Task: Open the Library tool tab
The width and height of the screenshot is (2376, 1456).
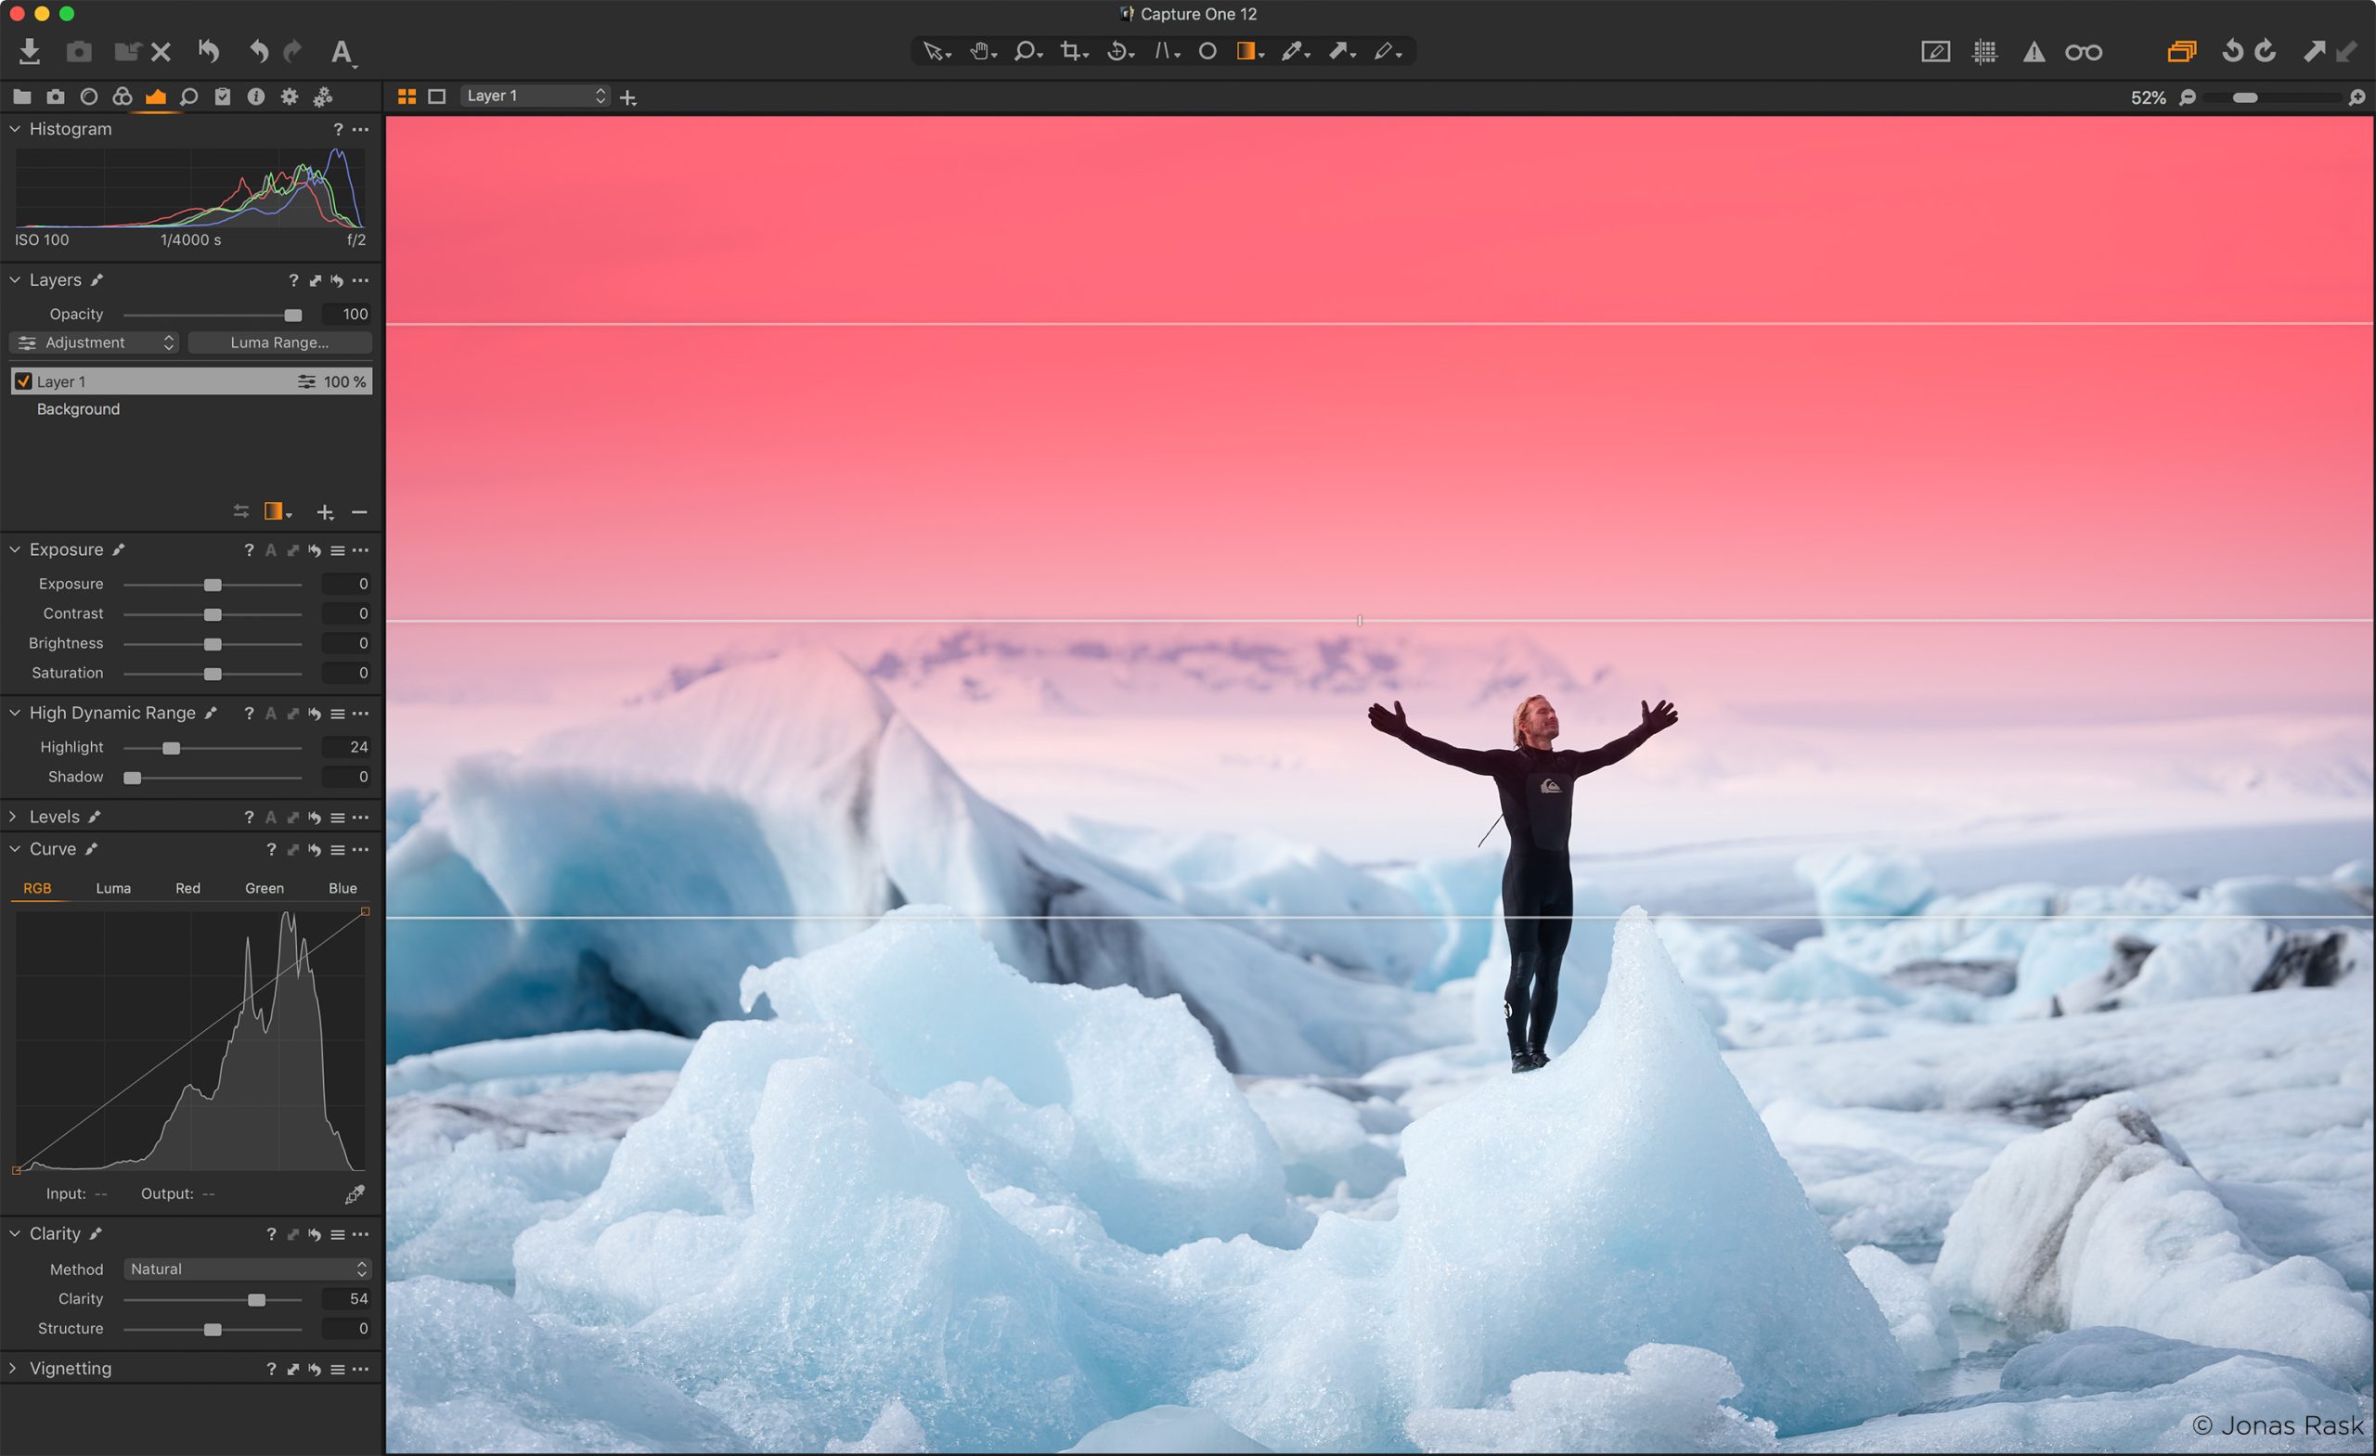Action: [21, 97]
